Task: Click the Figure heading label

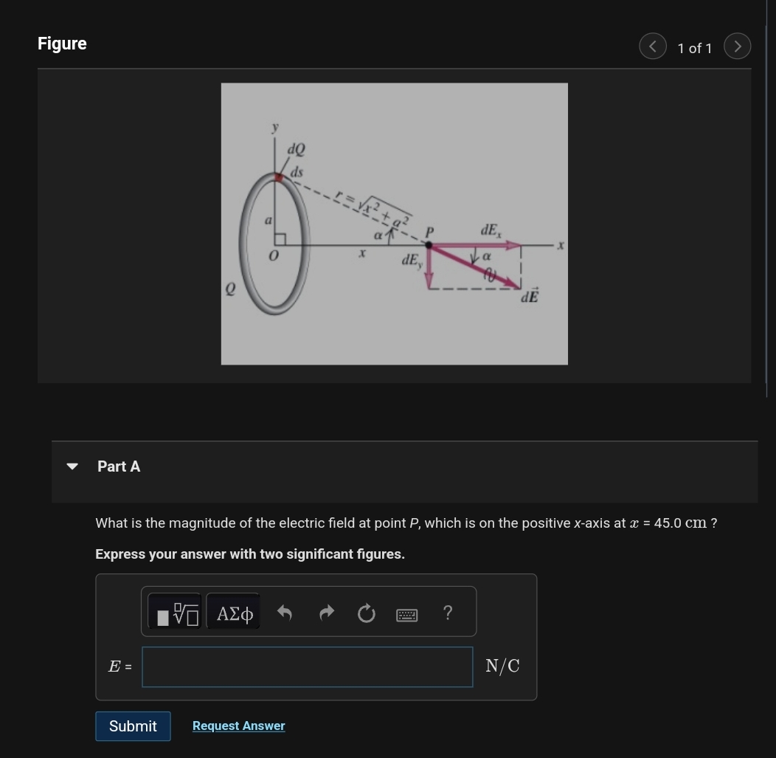Action: tap(62, 43)
